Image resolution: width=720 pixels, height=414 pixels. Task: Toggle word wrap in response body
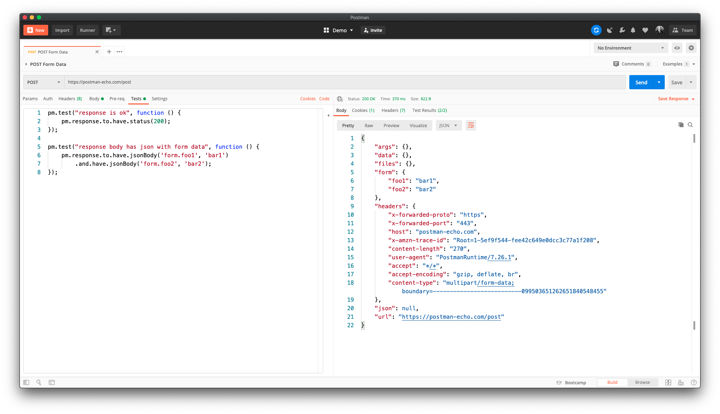(471, 125)
